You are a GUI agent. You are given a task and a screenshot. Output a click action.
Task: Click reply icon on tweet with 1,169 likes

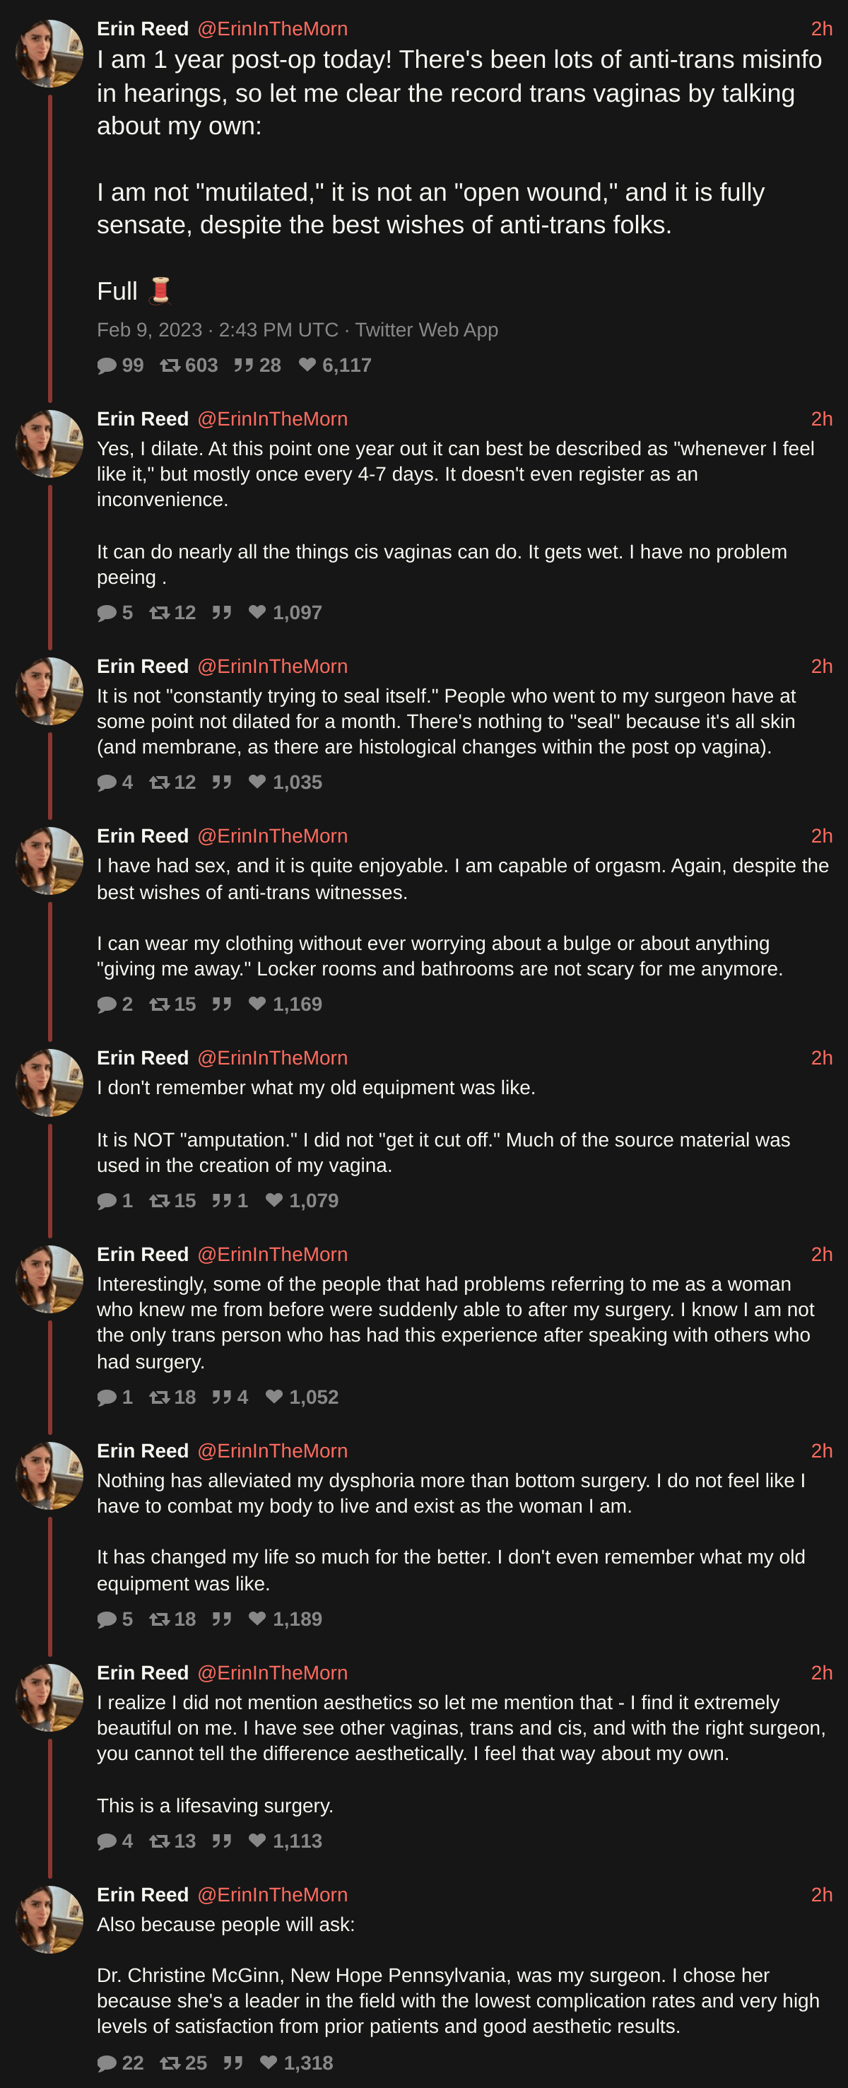coord(107,1004)
